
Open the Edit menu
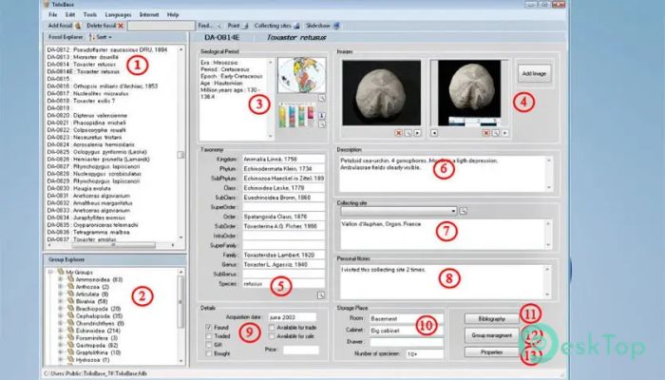pos(70,14)
